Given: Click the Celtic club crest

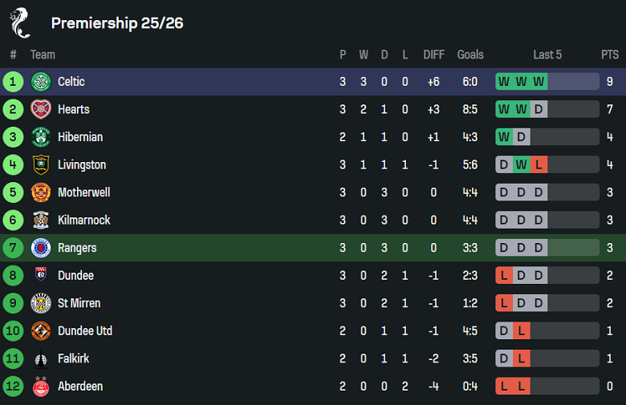Looking at the screenshot, I should [x=41, y=82].
